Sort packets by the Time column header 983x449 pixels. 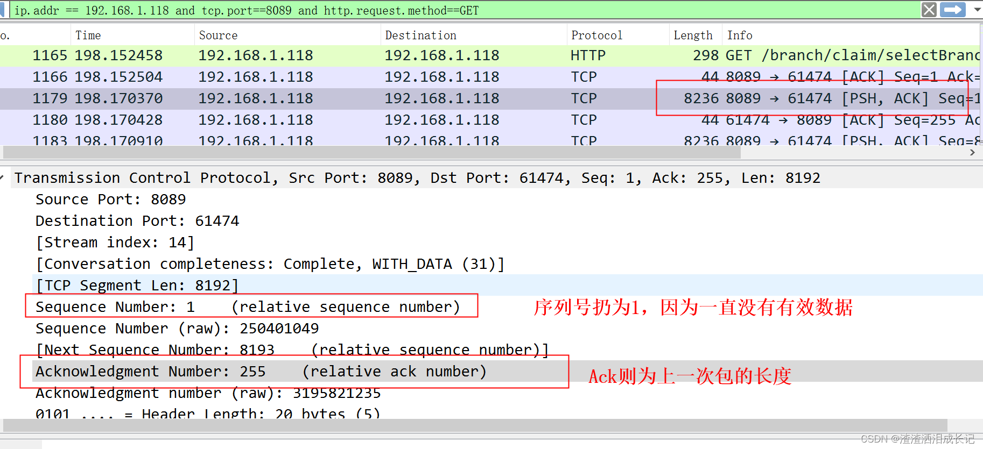click(x=132, y=35)
